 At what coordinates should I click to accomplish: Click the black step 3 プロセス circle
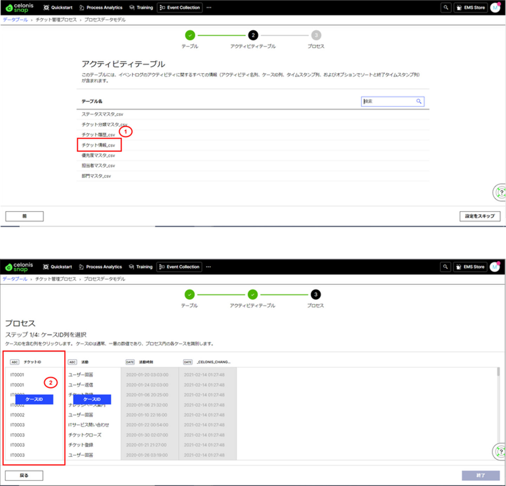(x=316, y=294)
